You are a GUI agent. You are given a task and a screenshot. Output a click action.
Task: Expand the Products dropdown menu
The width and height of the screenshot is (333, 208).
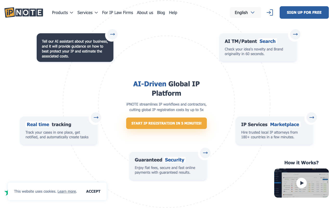pos(62,12)
